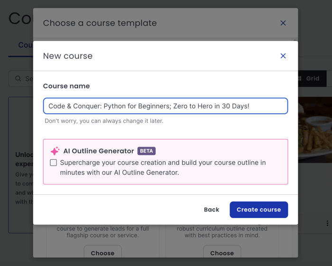
Task: Click the AI Outline Generator sparkle icon
Action: coord(55,151)
